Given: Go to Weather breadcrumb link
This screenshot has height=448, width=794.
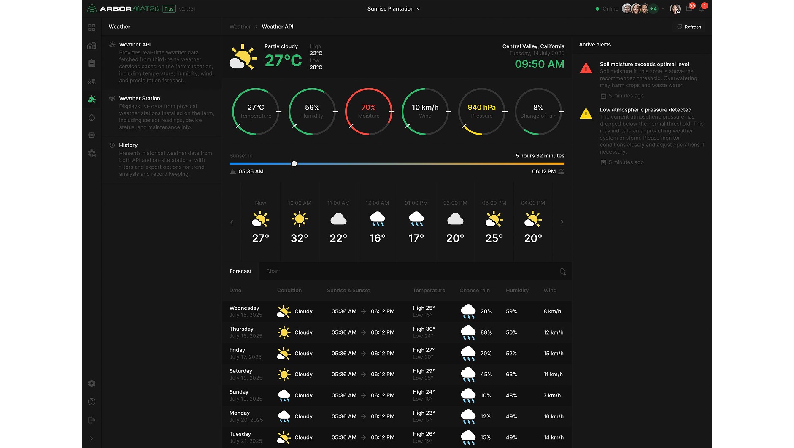Looking at the screenshot, I should (x=240, y=27).
